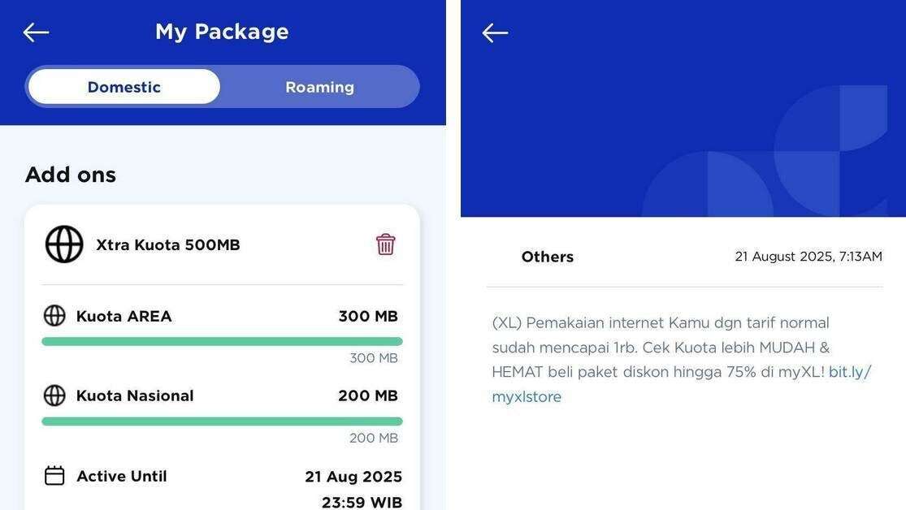Viewport: 906px width, 510px height.
Task: Tap the Add ons section heading
Action: point(71,175)
